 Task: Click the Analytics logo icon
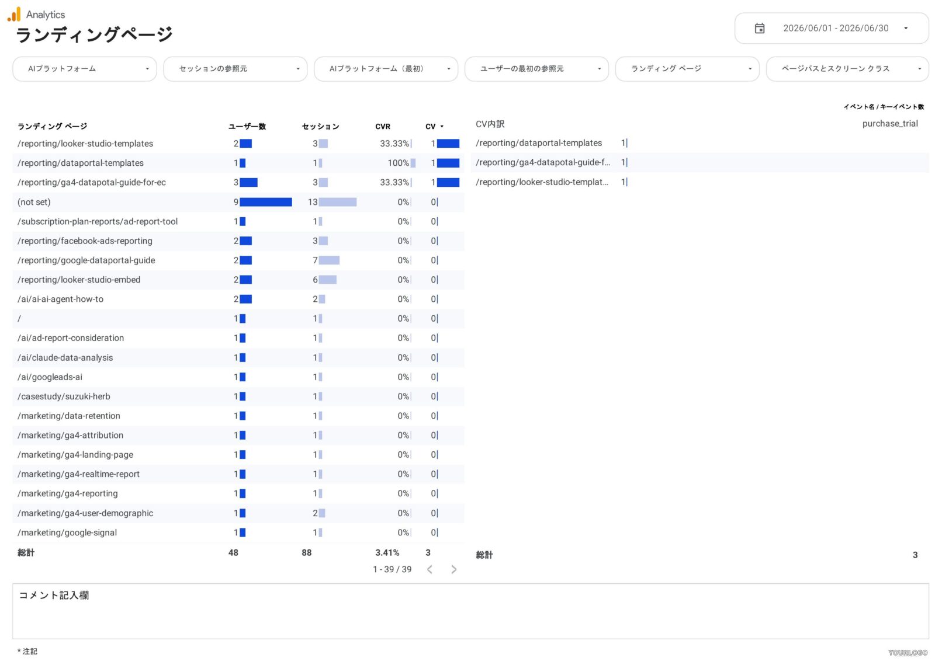14,14
